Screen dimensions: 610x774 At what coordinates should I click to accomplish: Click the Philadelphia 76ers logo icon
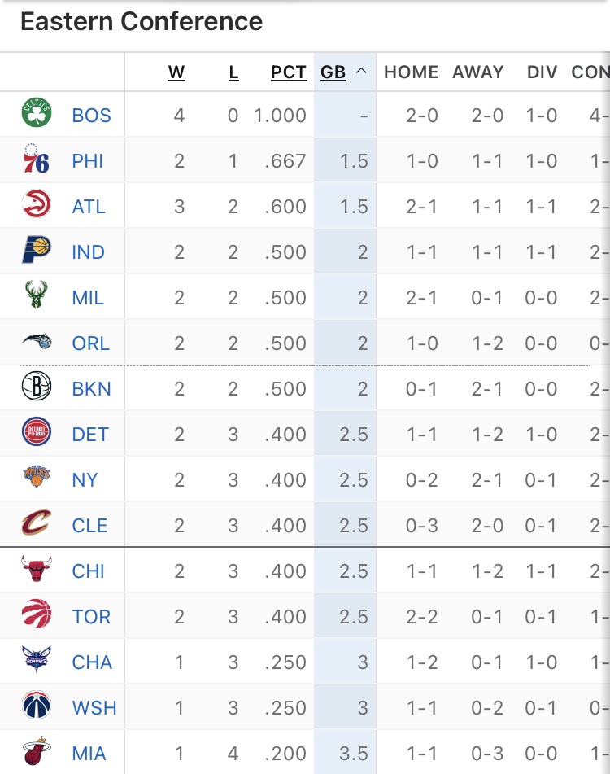[37, 160]
